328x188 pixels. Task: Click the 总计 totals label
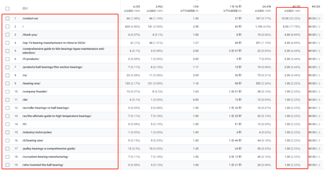[25, 8]
